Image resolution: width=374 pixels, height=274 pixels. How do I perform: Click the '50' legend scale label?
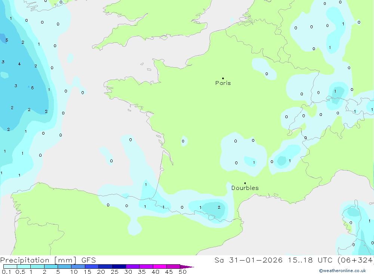click(x=183, y=272)
